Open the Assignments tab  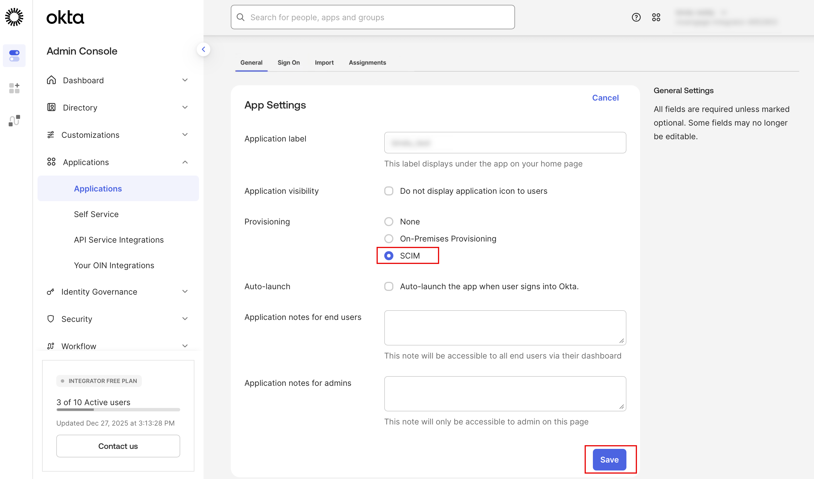(x=367, y=62)
